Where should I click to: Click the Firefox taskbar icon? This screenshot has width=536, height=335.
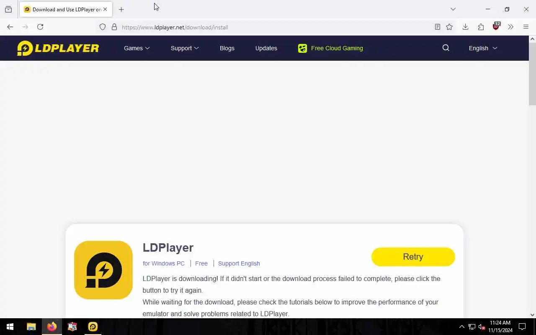[52, 327]
